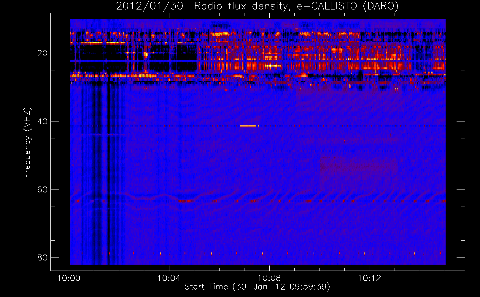Click the "10:08" time tick label
The width and height of the screenshot is (480, 297).
coord(269,278)
